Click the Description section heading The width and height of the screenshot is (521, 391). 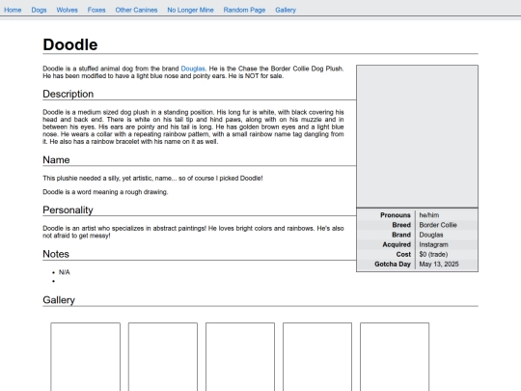pos(69,94)
